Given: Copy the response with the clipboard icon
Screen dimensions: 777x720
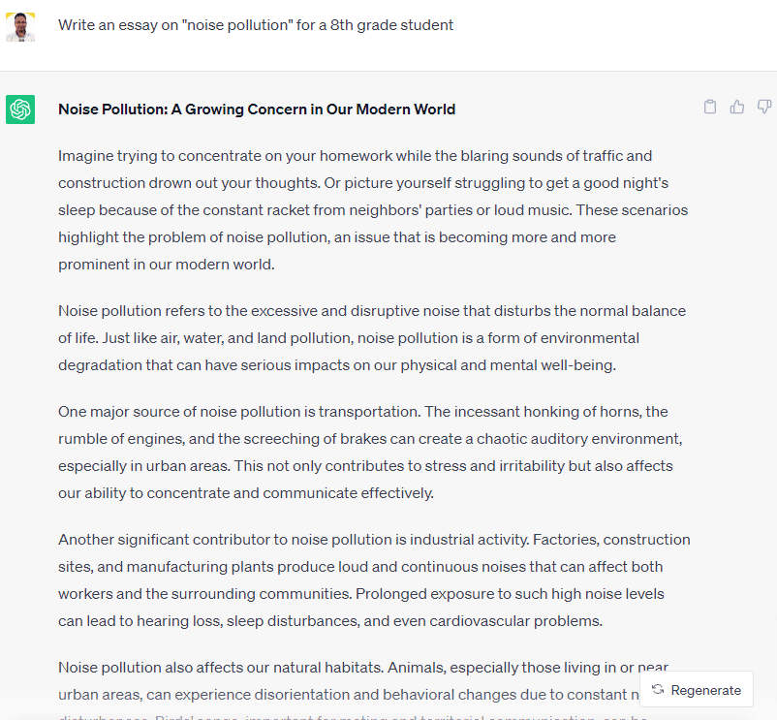Looking at the screenshot, I should [710, 107].
